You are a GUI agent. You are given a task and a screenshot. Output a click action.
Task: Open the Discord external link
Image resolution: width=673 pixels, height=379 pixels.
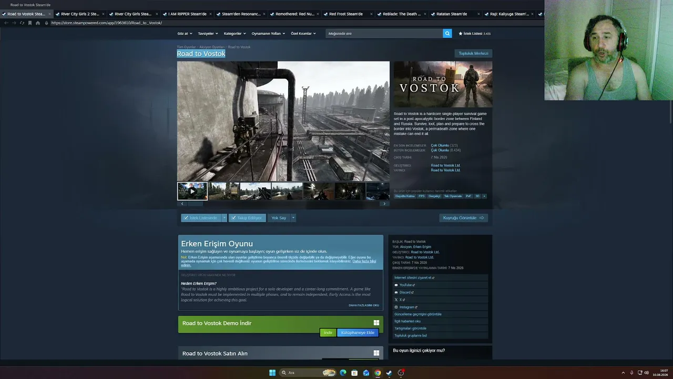pyautogui.click(x=404, y=293)
